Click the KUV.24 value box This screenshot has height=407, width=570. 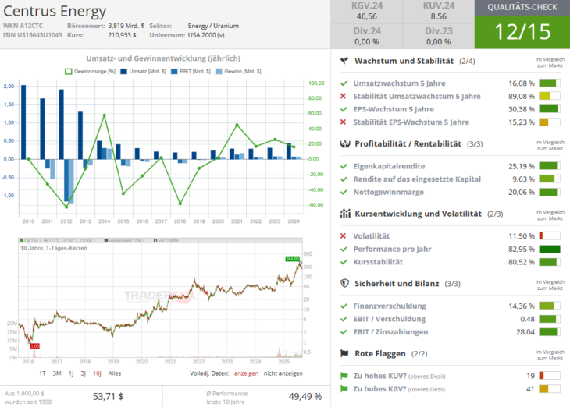tap(438, 11)
